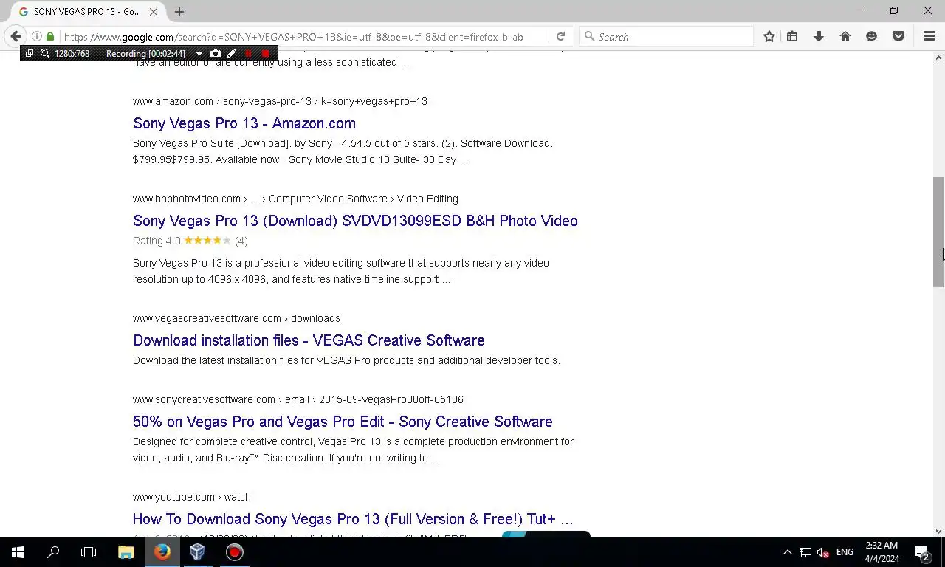Open the Windows Start menu

[18, 552]
